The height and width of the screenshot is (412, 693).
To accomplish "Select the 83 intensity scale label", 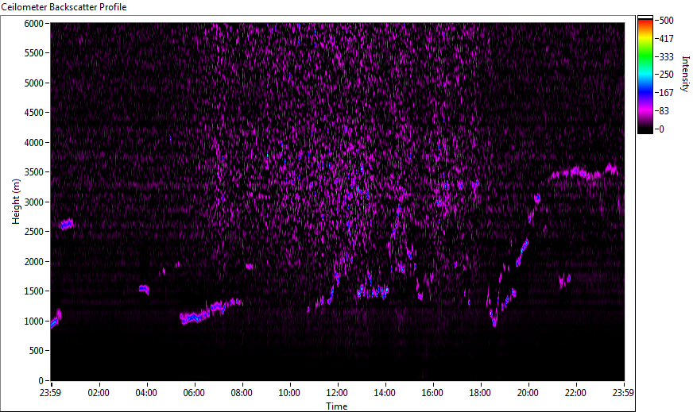I will [x=664, y=111].
